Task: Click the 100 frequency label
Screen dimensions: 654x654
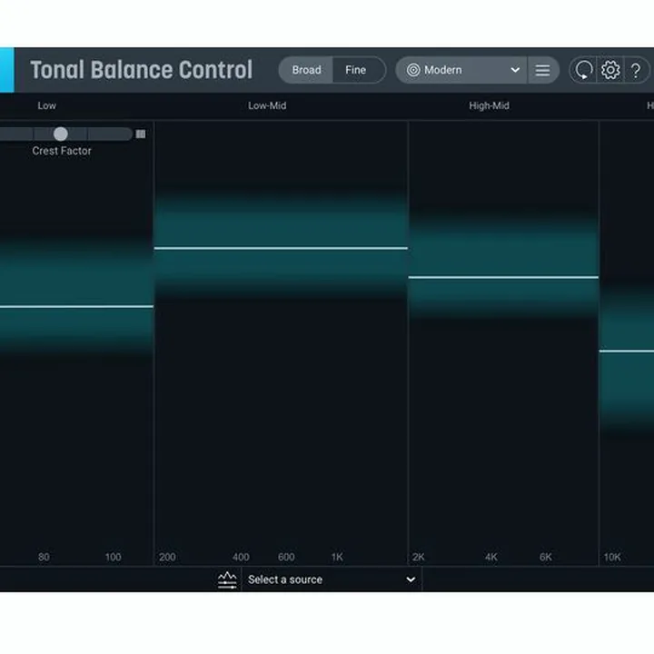Action: [113, 557]
